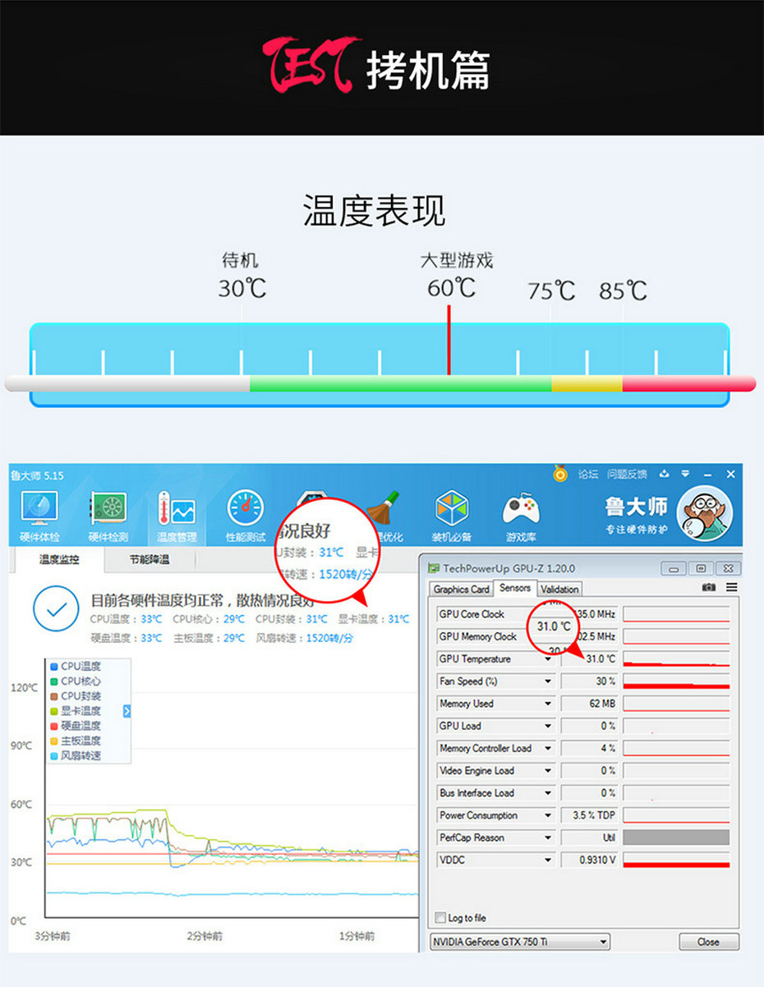The height and width of the screenshot is (987, 764).
Task: Enable the Log to file checkbox
Action: [x=442, y=918]
